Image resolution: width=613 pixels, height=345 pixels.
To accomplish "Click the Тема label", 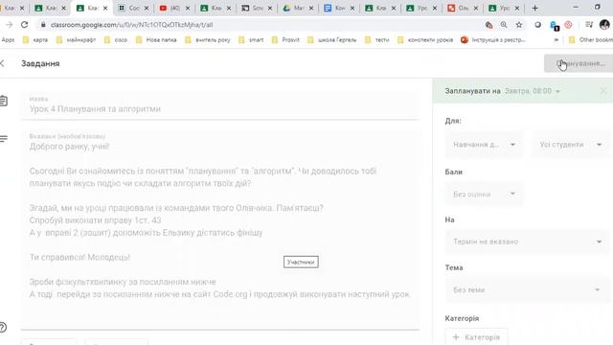I will (454, 267).
